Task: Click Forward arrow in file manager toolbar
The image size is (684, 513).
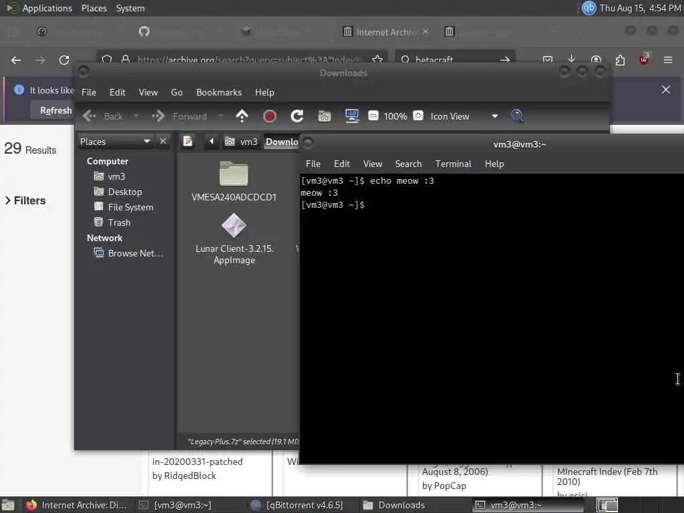Action: tap(179, 116)
